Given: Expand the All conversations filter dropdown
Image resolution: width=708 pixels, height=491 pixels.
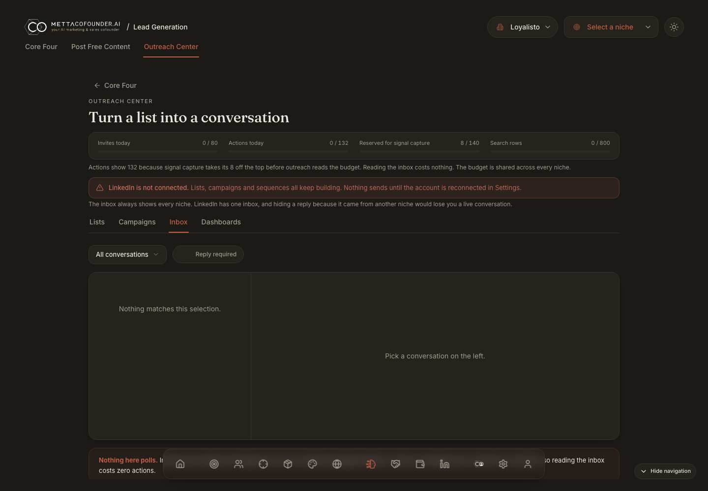Looking at the screenshot, I should [127, 254].
